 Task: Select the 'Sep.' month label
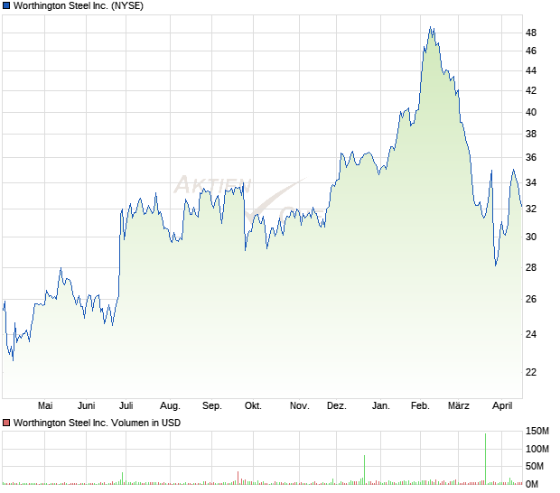pyautogui.click(x=211, y=406)
